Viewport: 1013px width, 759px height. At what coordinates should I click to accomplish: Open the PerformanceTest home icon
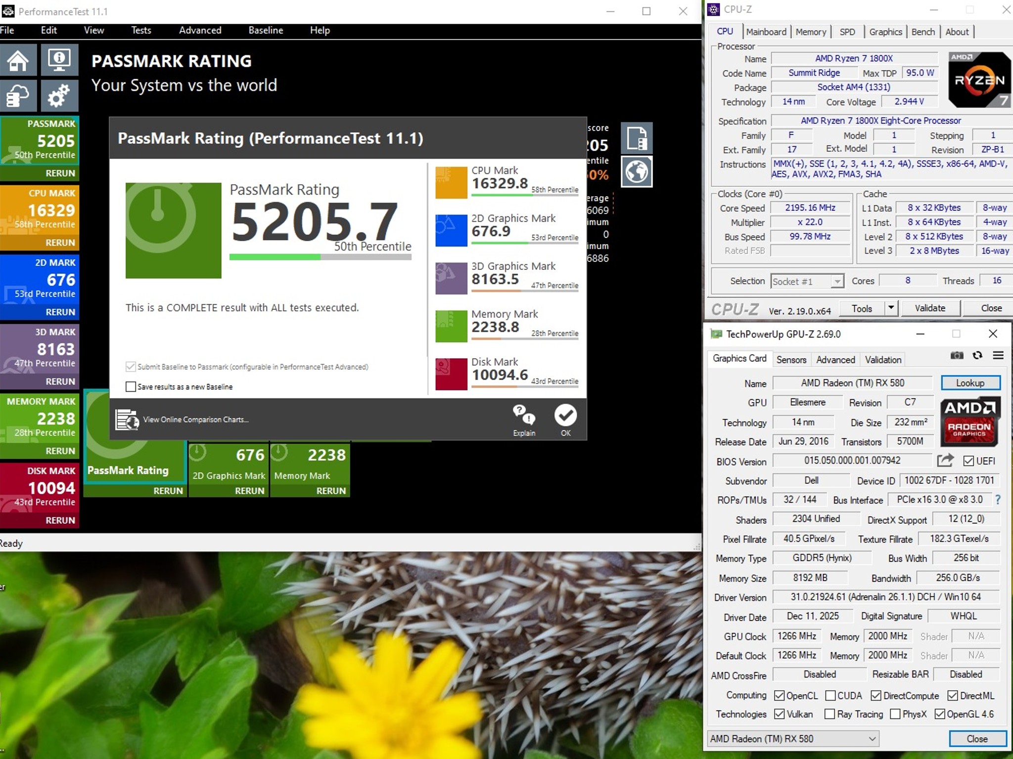[x=18, y=60]
